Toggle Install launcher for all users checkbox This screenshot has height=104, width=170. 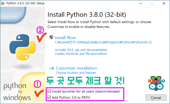coord(49,91)
